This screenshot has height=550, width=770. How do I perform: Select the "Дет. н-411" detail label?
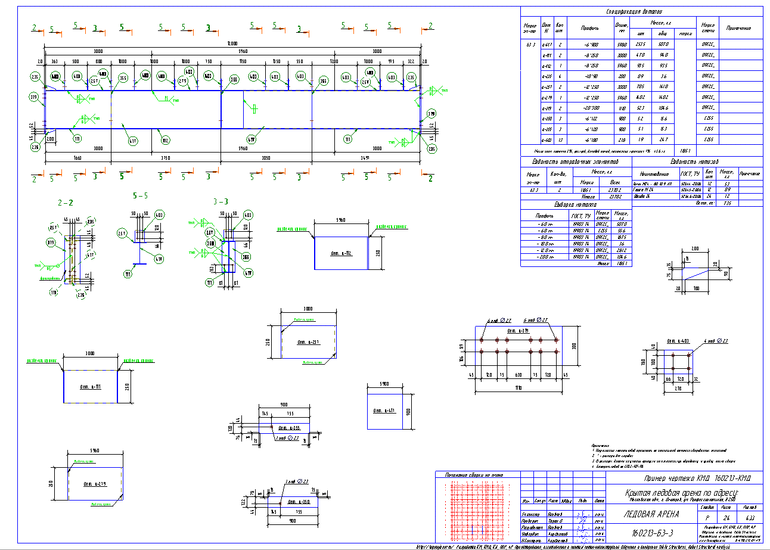[386, 411]
